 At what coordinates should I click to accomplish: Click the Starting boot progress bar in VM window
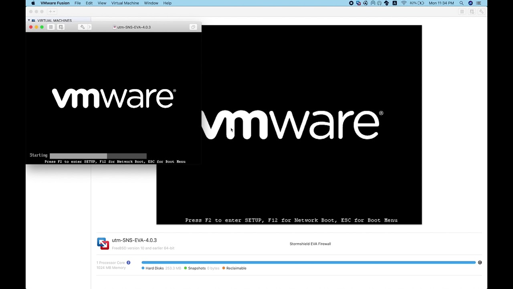point(98,156)
